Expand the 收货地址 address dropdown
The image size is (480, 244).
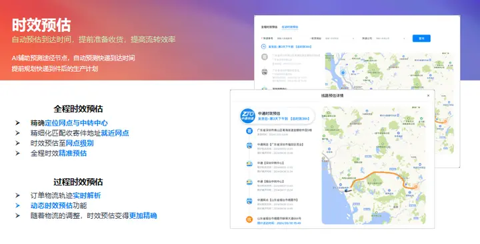click(x=339, y=39)
